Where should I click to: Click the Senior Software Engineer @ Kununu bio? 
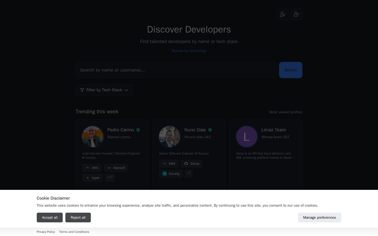point(184,153)
